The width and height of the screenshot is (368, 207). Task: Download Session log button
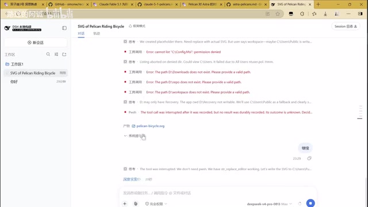pyautogui.click(x=346, y=26)
